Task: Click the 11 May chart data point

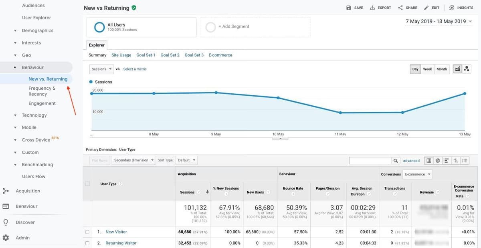Action: tap(340, 113)
